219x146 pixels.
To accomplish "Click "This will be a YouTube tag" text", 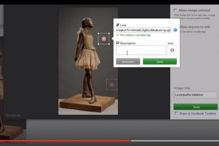I will click(x=135, y=35).
